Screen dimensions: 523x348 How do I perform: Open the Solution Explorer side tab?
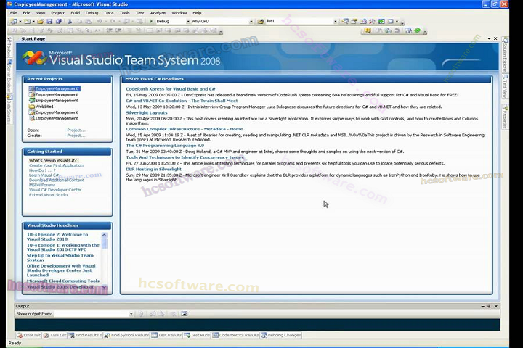(505, 54)
